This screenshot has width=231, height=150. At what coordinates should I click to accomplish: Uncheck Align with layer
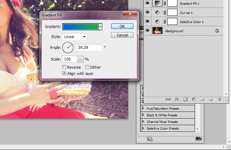click(x=64, y=73)
